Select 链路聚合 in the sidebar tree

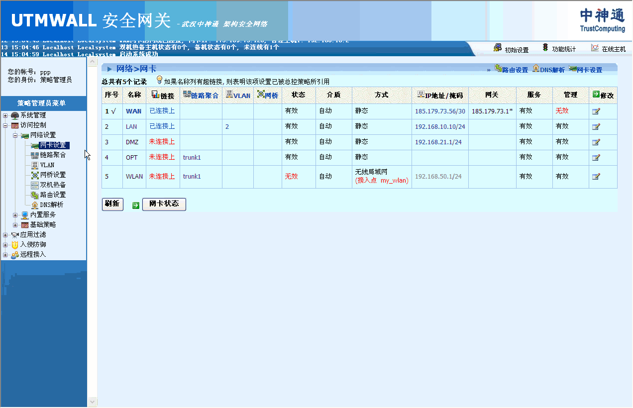pos(53,155)
